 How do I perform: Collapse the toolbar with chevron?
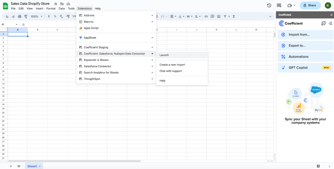[270, 16]
